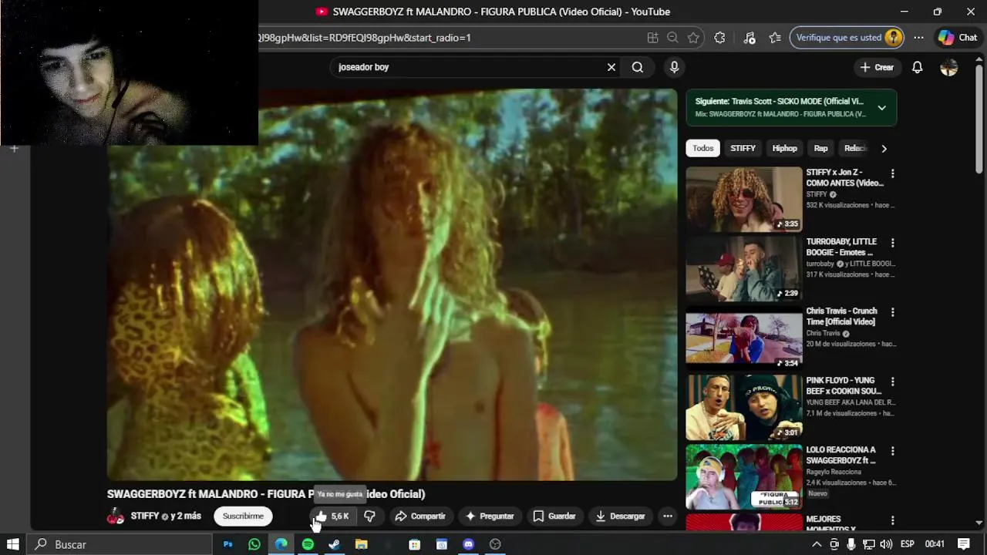Open browser settings and more menu
The image size is (987, 555).
(918, 38)
